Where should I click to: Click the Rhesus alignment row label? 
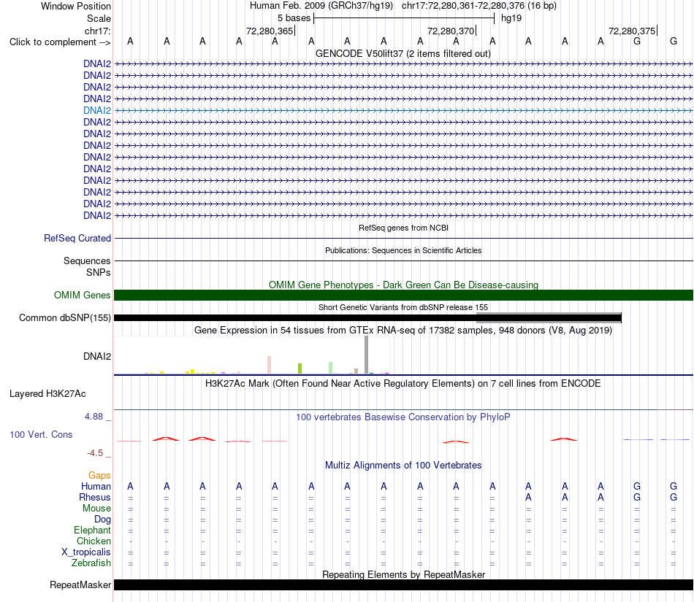(95, 498)
